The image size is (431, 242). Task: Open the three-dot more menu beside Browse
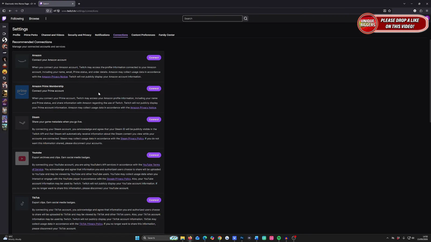tap(46, 19)
